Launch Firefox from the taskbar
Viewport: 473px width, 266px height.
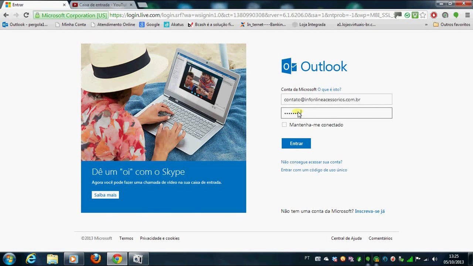point(95,259)
